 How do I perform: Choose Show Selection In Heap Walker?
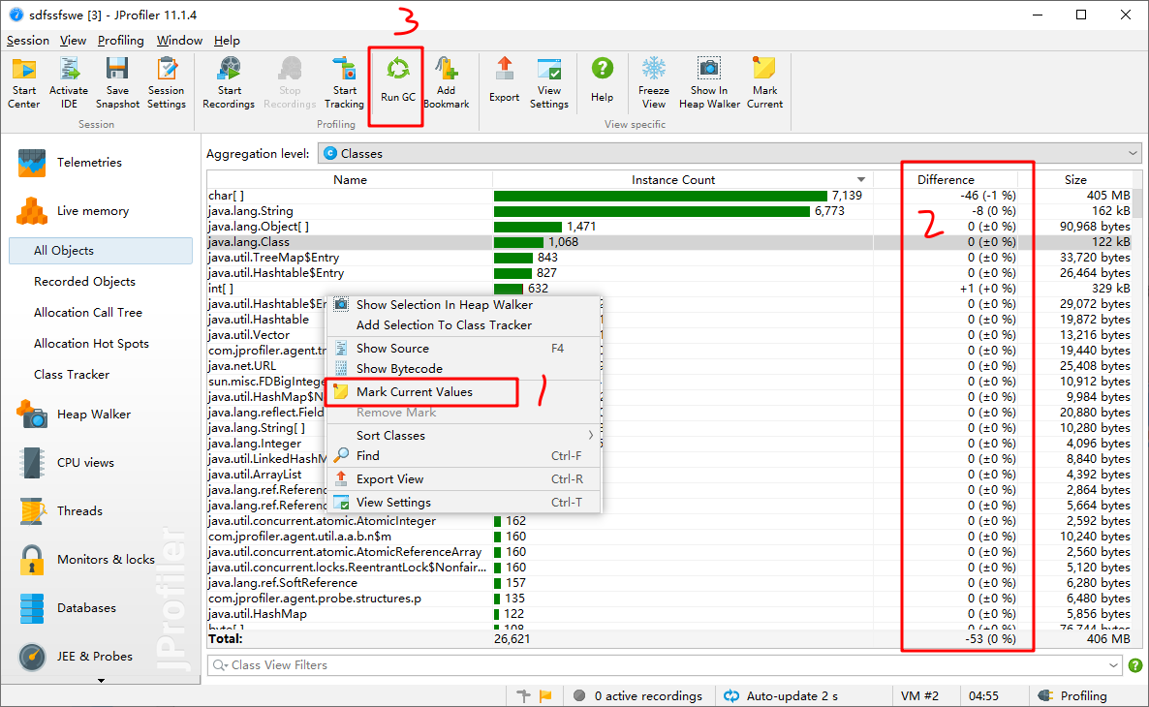463,305
